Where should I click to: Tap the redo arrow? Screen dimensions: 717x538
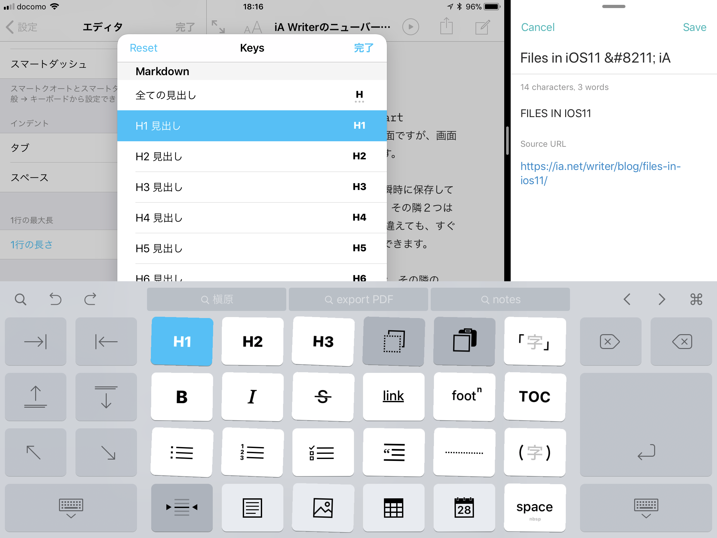pyautogui.click(x=90, y=299)
